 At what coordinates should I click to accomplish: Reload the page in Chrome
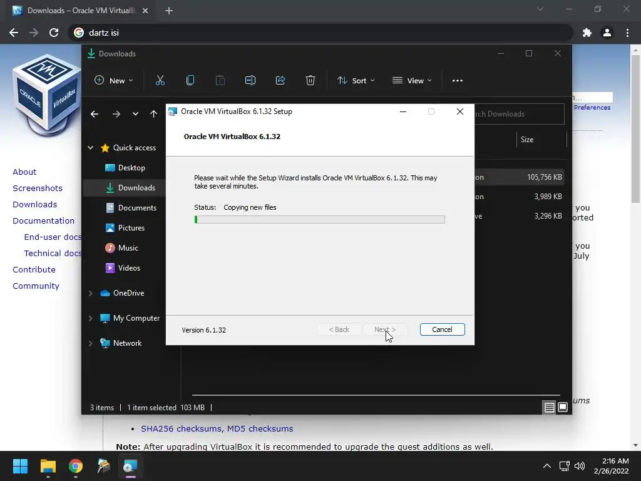[x=54, y=33]
